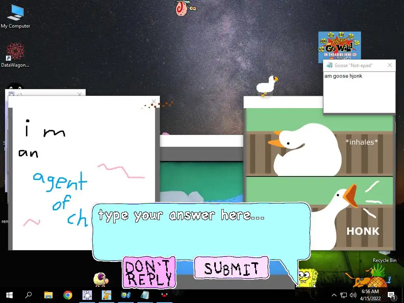Viewport: 404px width, 303px height.
Task: Switch to black penguin taskbar app
Action: [x=165, y=295]
